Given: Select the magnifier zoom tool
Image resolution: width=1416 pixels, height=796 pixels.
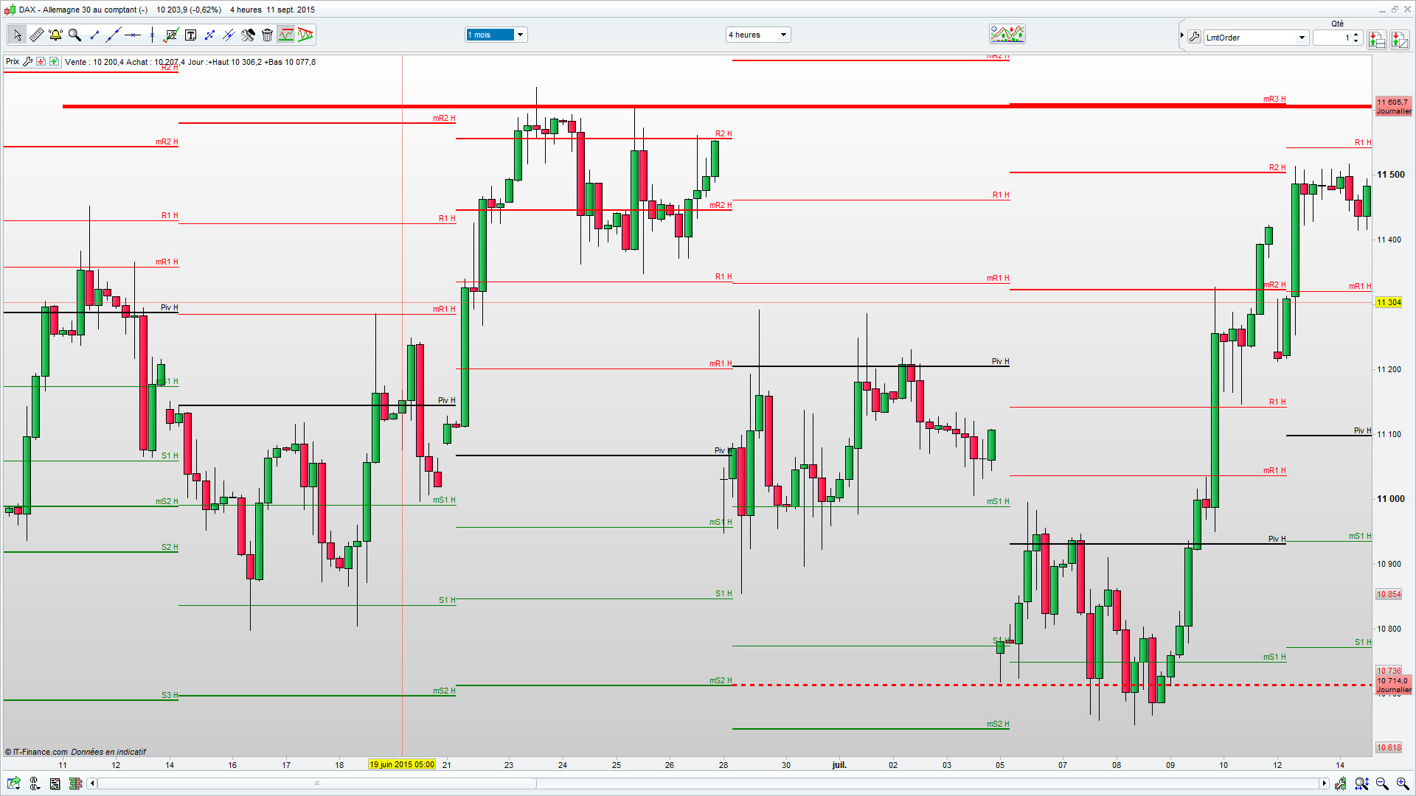Looking at the screenshot, I should 74,35.
